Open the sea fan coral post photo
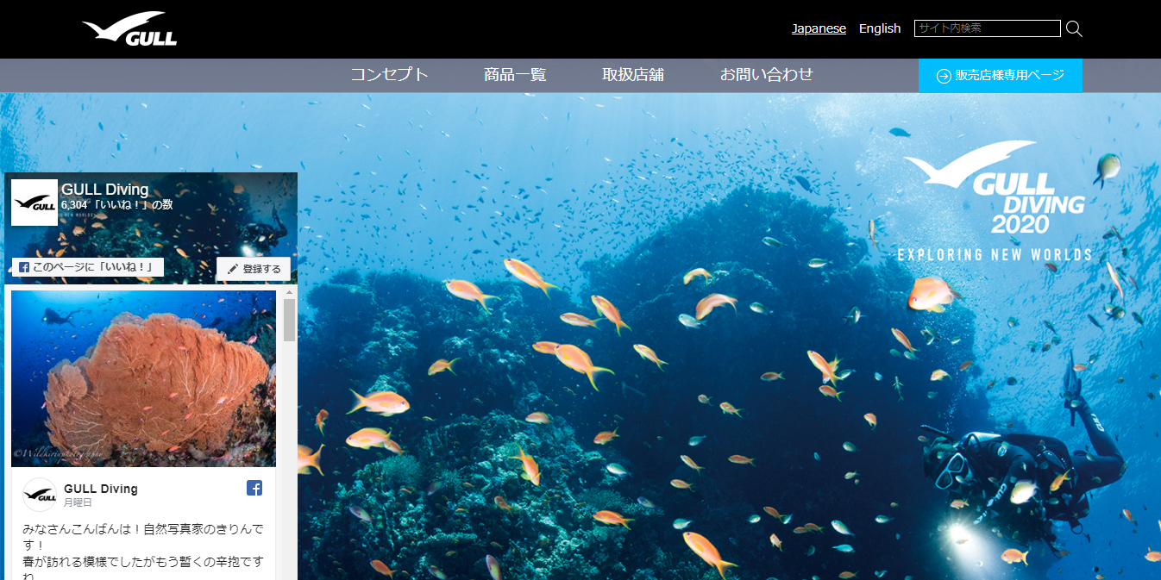 143,378
